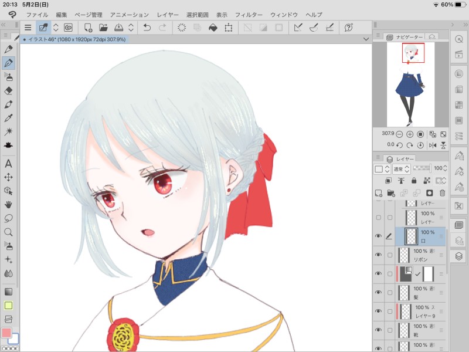Open the help support icon
Screen dimensions: 469x352
(348, 28)
